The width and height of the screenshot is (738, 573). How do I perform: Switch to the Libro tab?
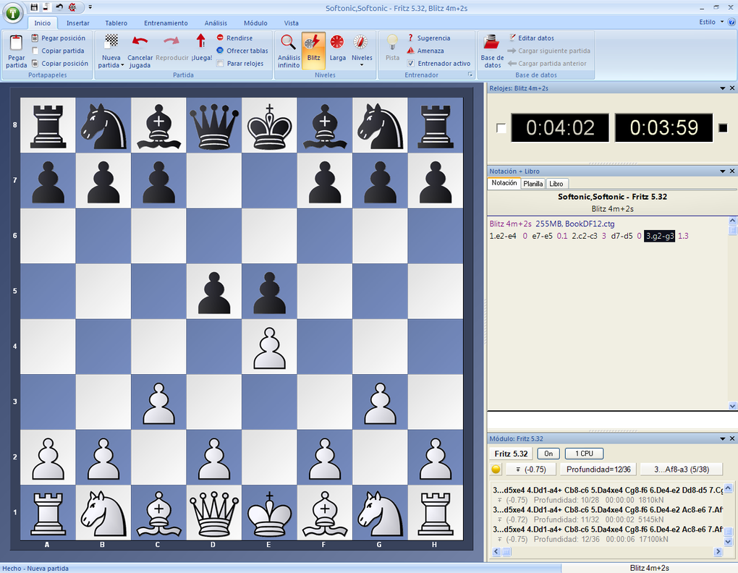(556, 184)
